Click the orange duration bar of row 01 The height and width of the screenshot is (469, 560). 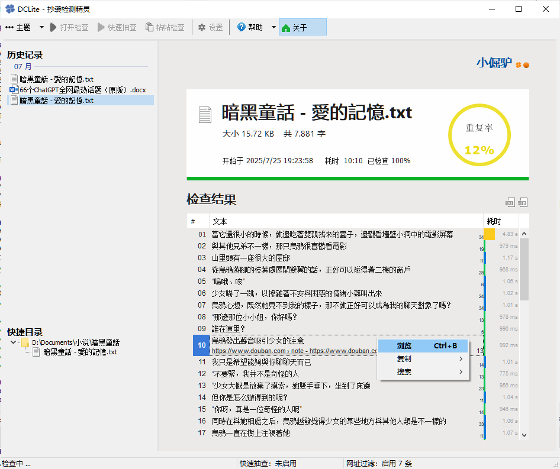(x=490, y=234)
